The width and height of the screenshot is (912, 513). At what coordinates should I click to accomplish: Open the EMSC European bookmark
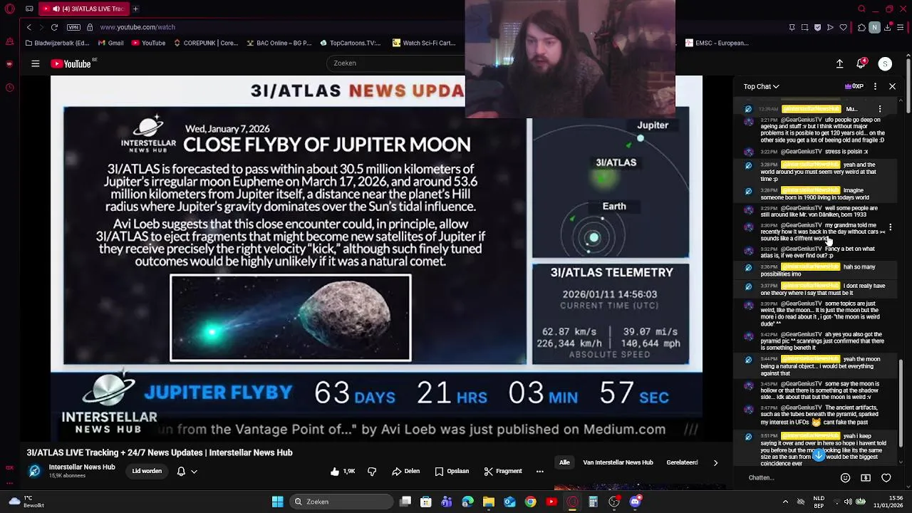717,43
